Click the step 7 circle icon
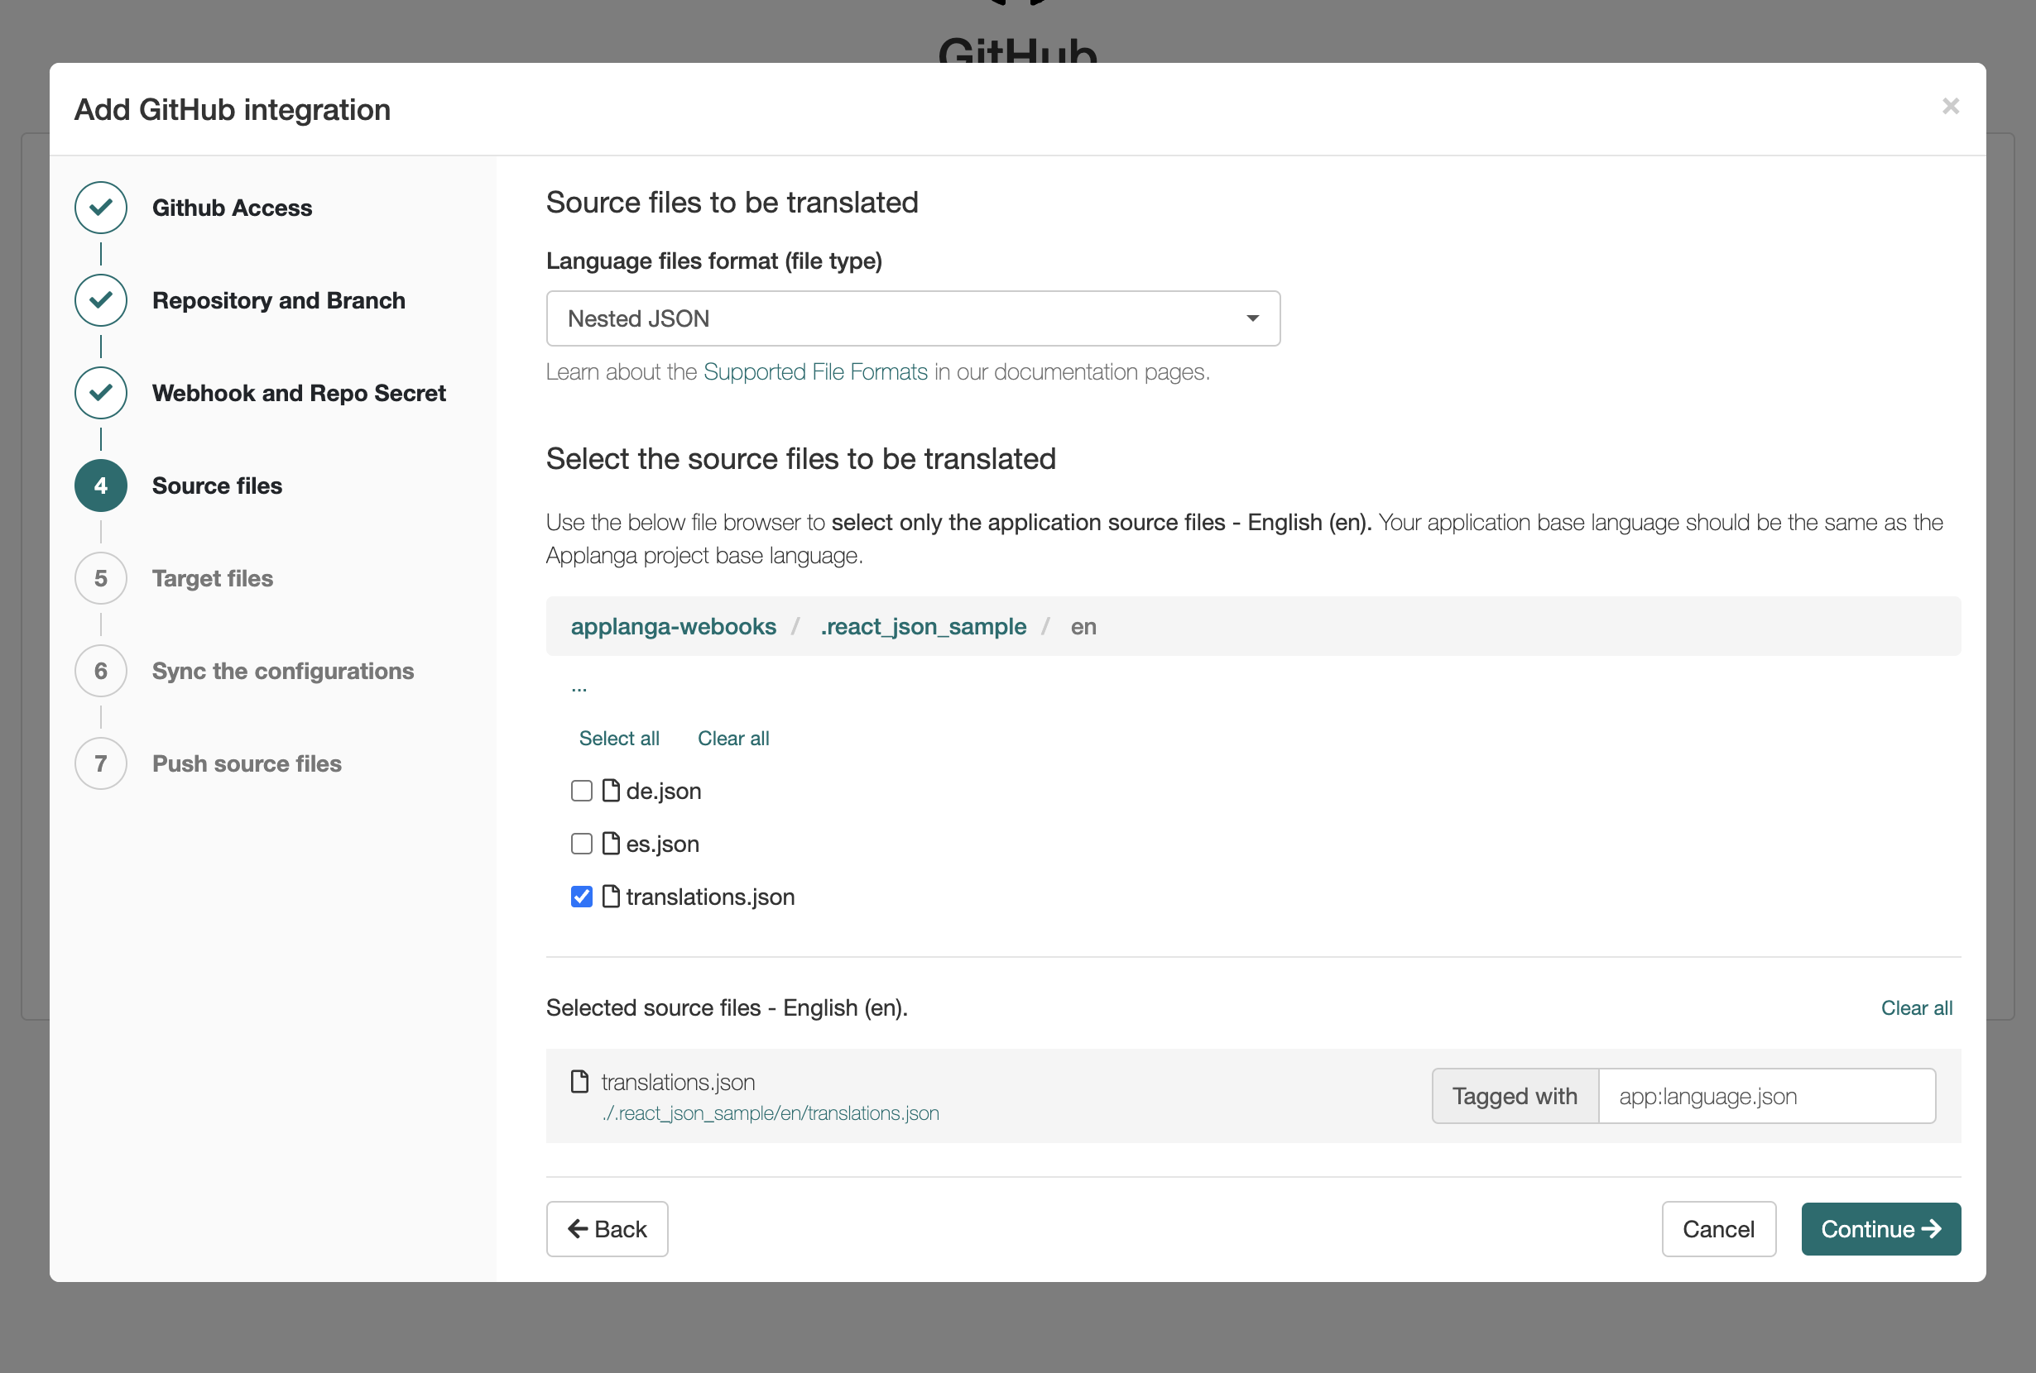 tap(101, 764)
